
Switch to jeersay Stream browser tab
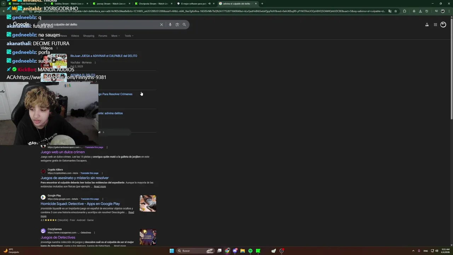pos(111,4)
